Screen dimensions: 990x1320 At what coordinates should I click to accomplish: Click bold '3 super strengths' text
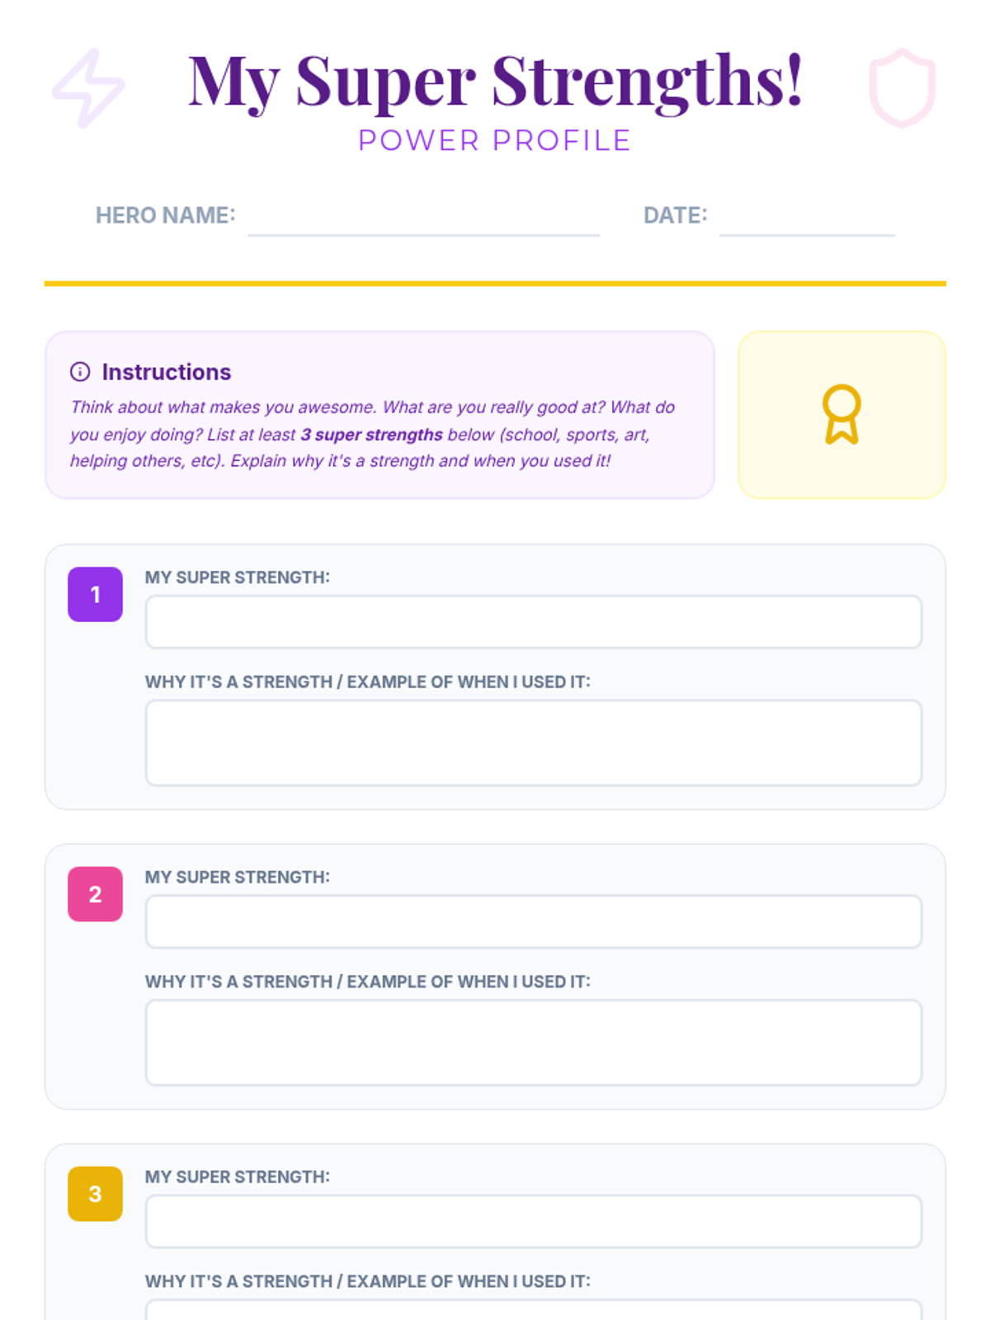[371, 435]
